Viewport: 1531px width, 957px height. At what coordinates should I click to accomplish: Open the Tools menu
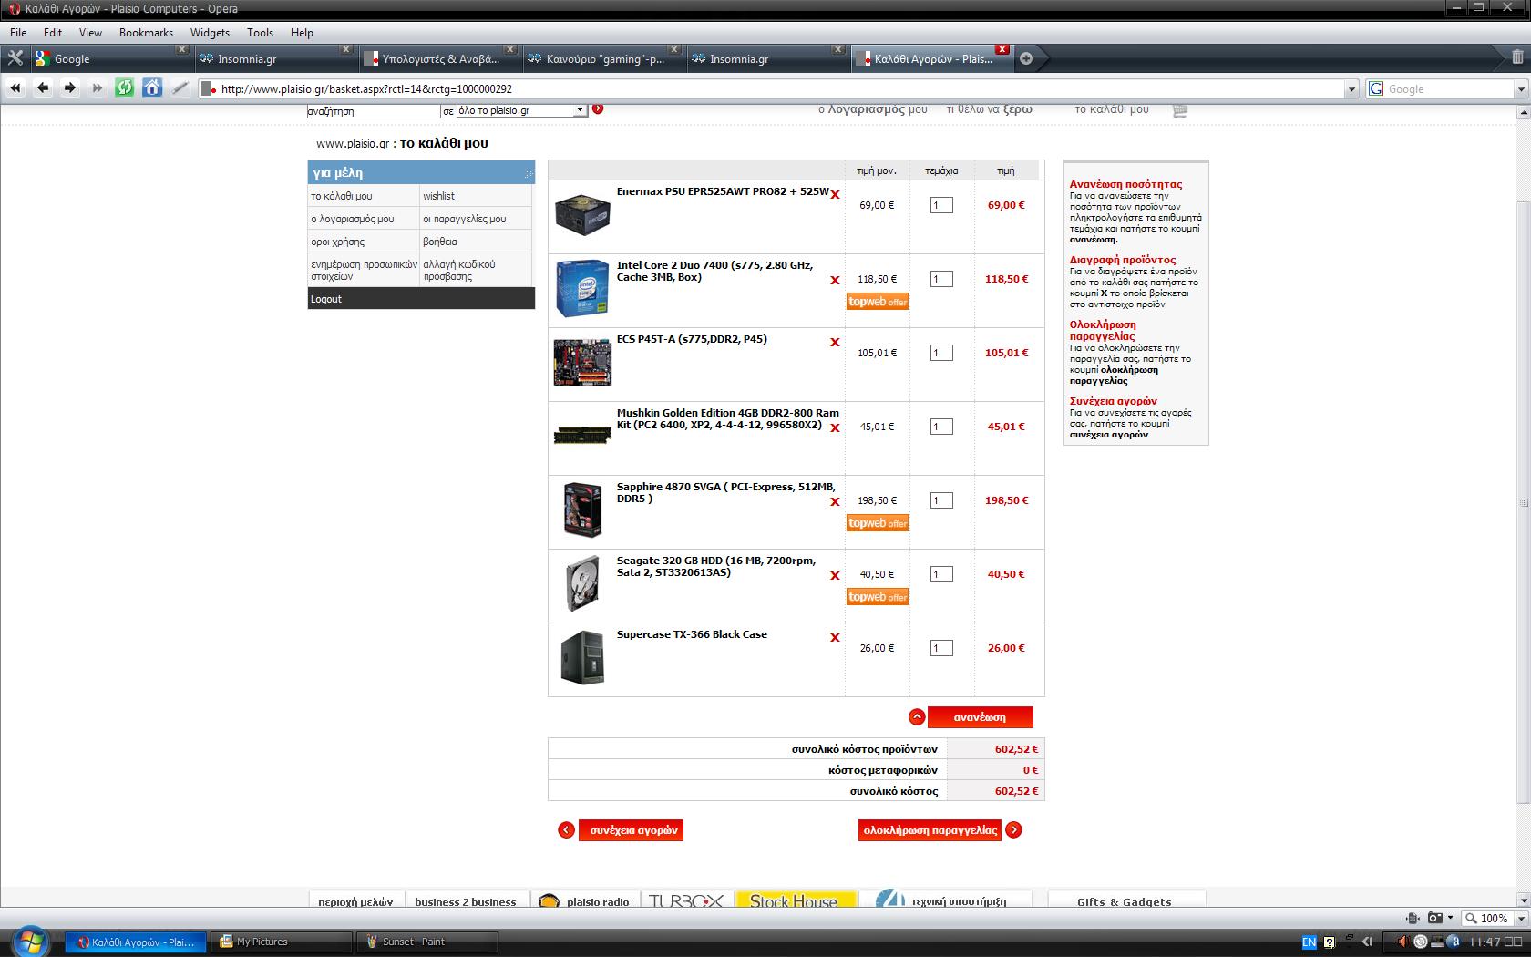coord(260,32)
